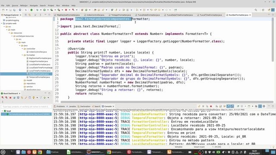Open the Search view tab
Viewport: 276px width, 155px height.
pos(96,106)
